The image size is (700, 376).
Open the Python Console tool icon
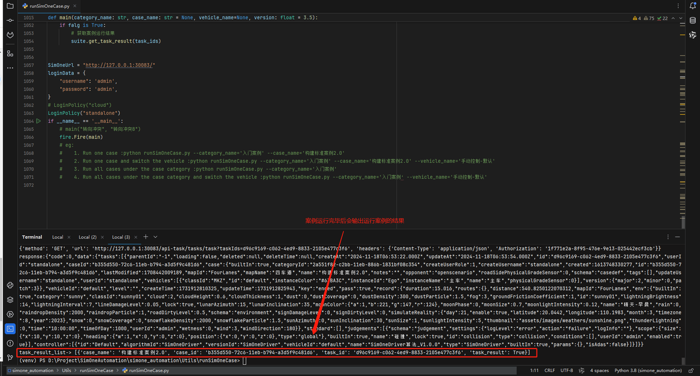[x=10, y=285]
